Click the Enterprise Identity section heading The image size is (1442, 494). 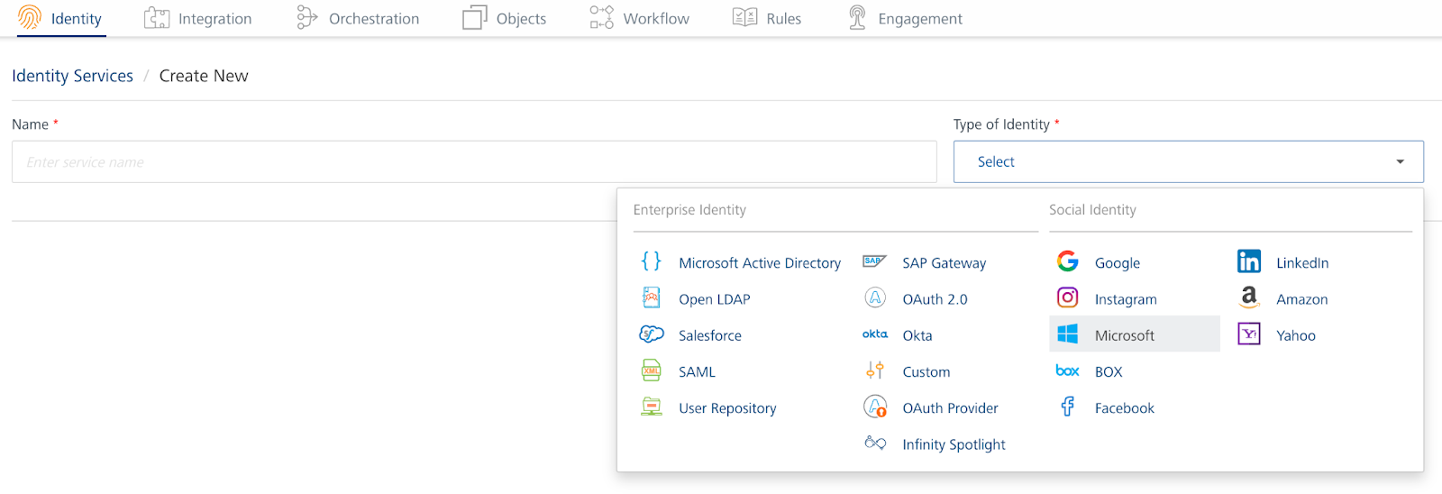coord(689,209)
